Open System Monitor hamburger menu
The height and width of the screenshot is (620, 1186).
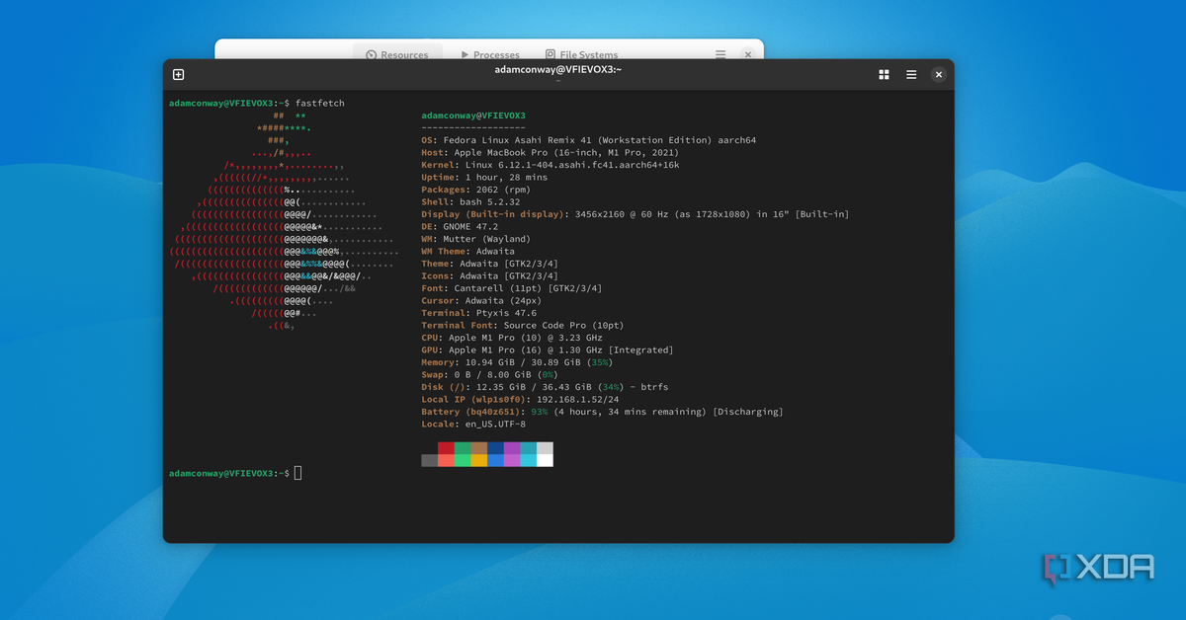coord(721,54)
